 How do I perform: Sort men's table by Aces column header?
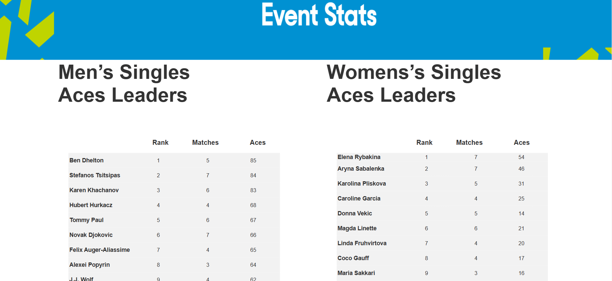258,142
